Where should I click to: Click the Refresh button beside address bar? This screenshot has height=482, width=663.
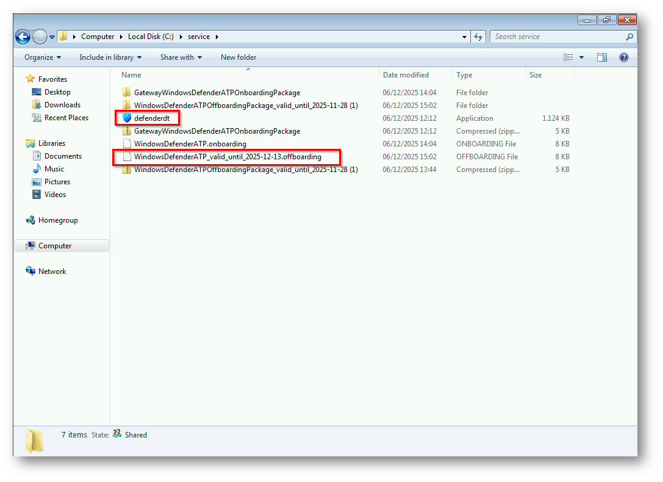[478, 37]
